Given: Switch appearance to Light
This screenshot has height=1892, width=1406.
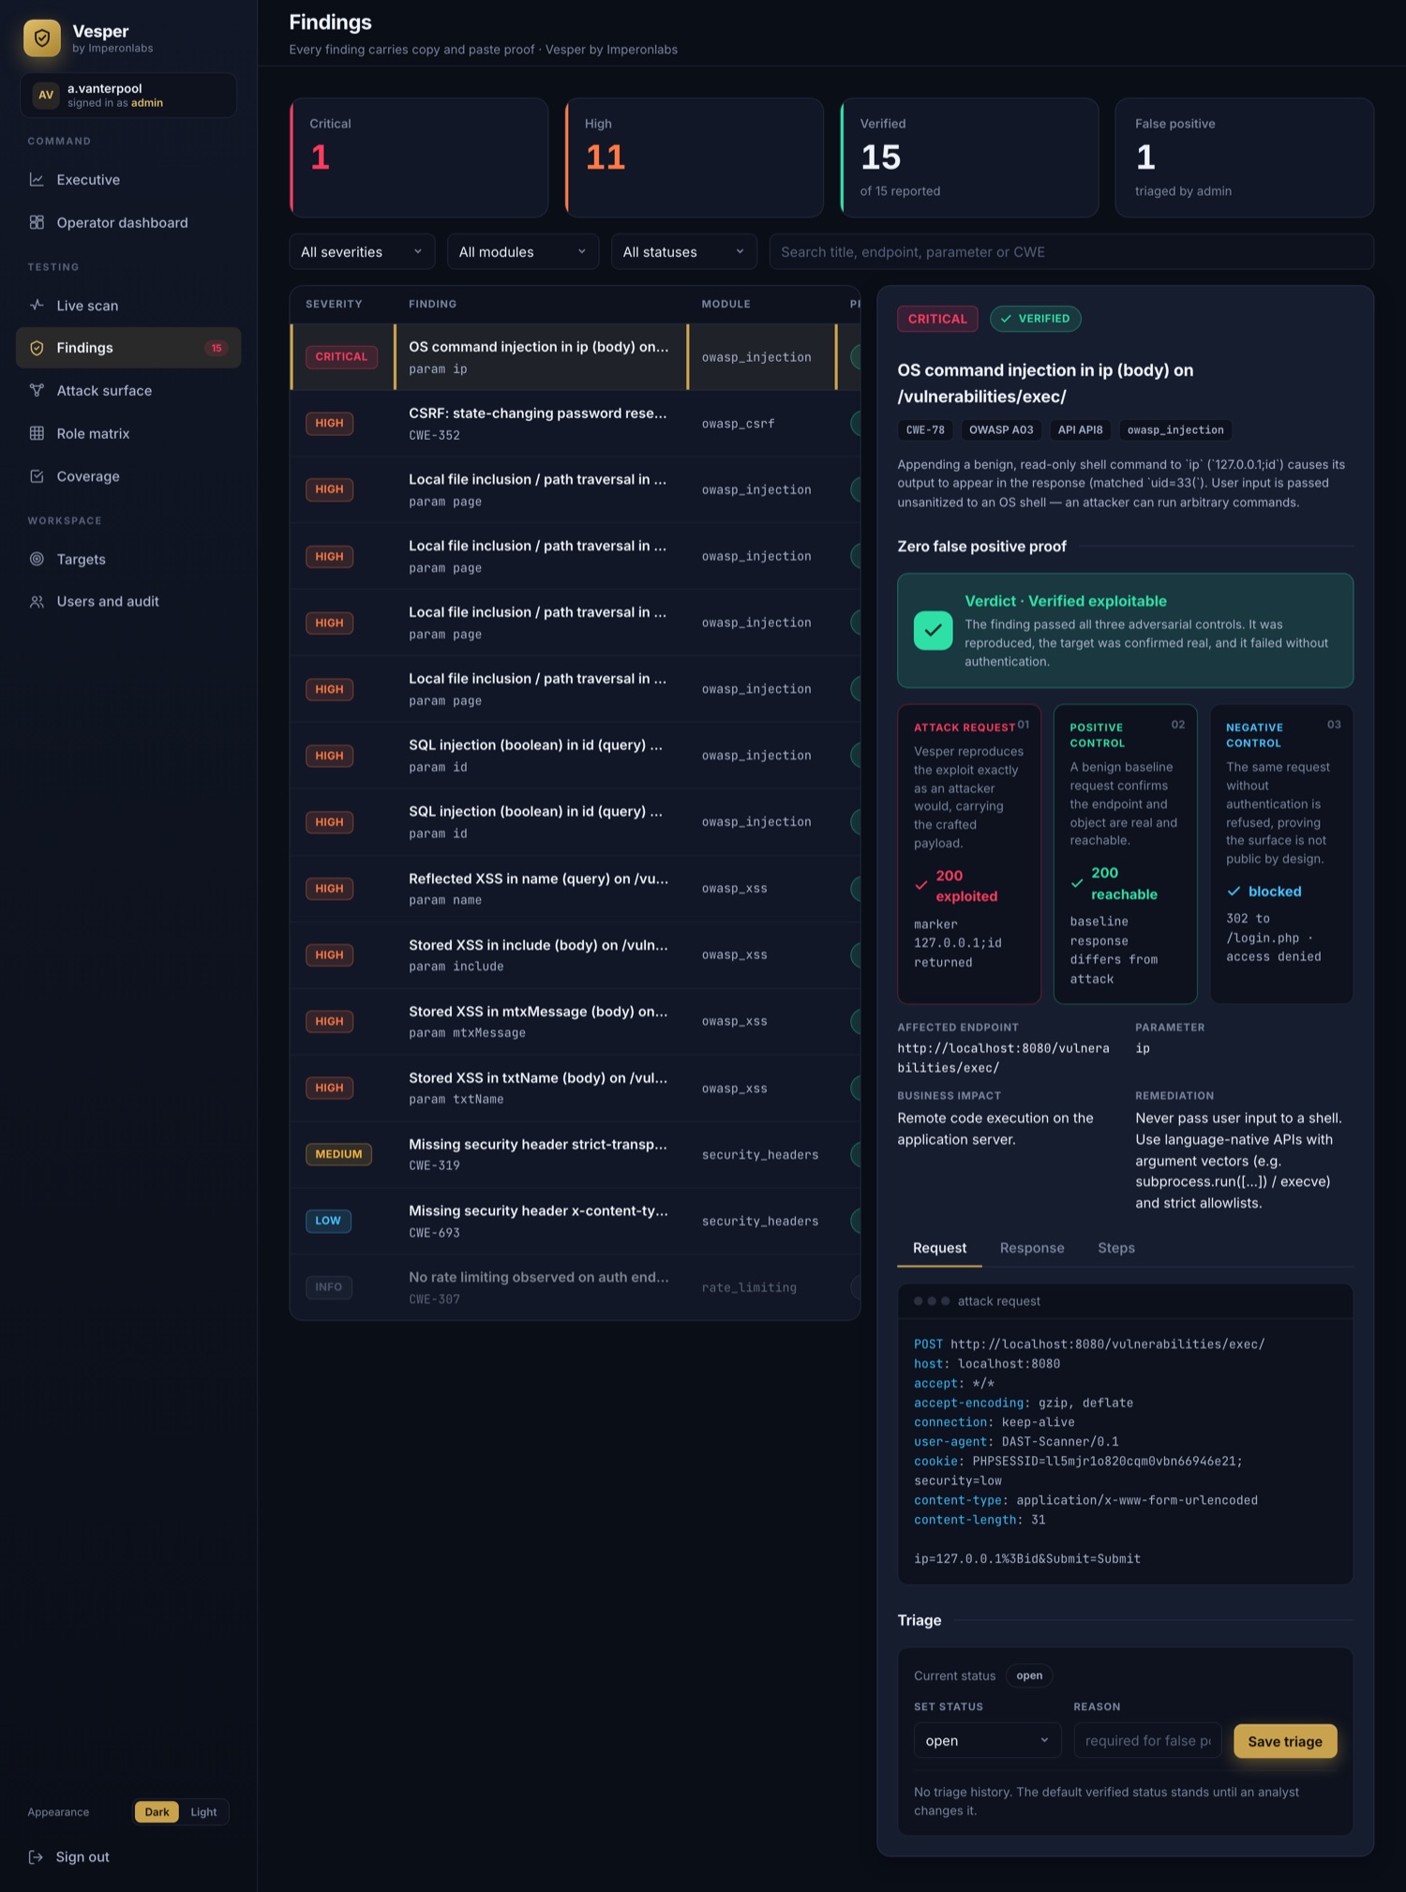Looking at the screenshot, I should click(x=203, y=1811).
